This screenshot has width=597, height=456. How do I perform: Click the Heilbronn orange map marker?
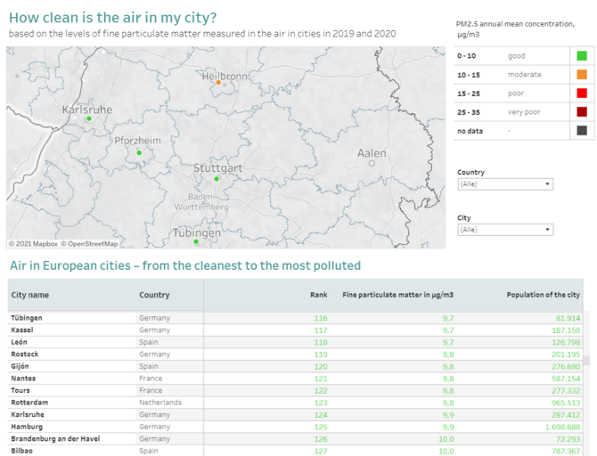point(218,82)
